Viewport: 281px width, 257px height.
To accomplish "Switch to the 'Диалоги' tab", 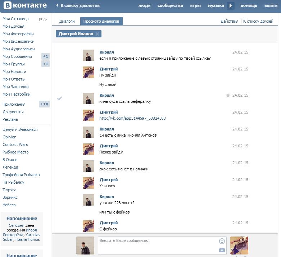I will point(67,21).
